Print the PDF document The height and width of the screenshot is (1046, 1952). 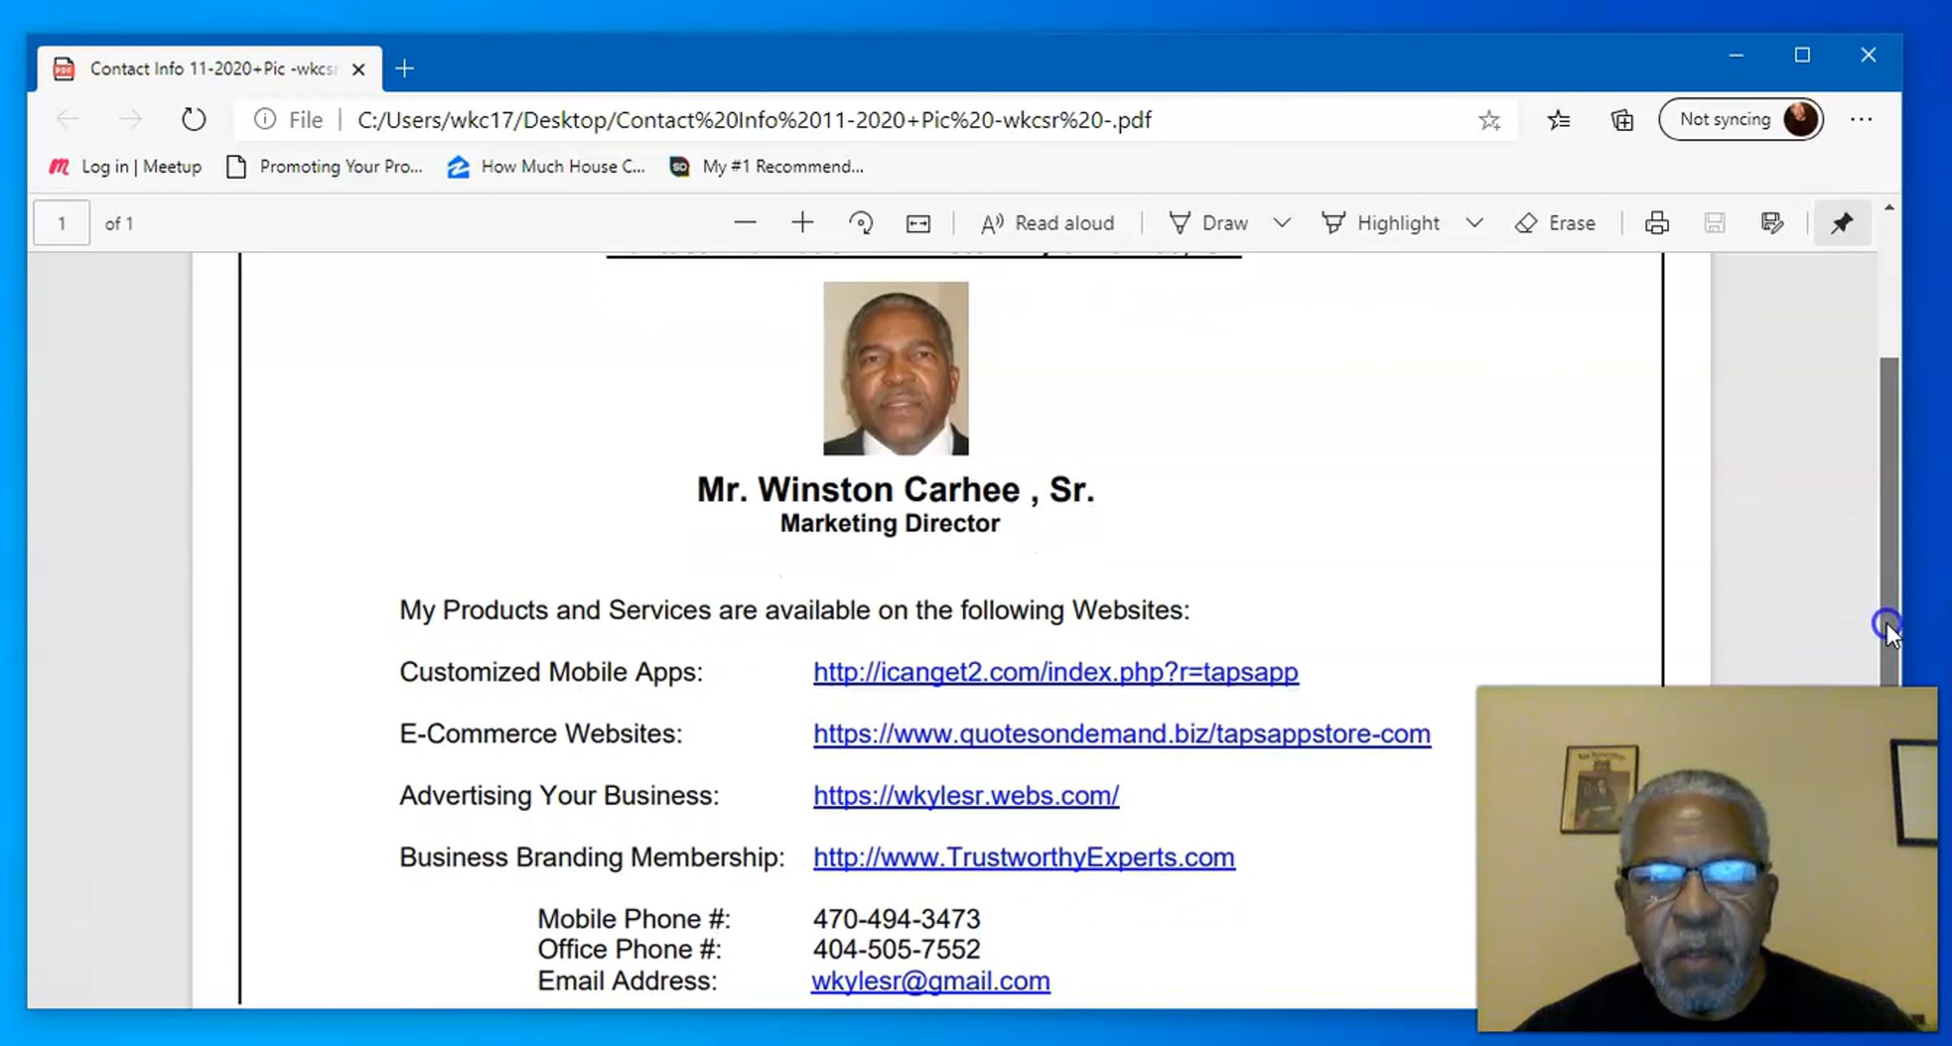(x=1657, y=223)
